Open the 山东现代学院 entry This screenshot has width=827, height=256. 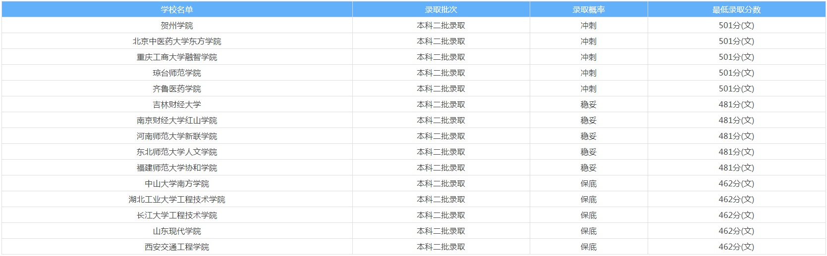(x=177, y=231)
